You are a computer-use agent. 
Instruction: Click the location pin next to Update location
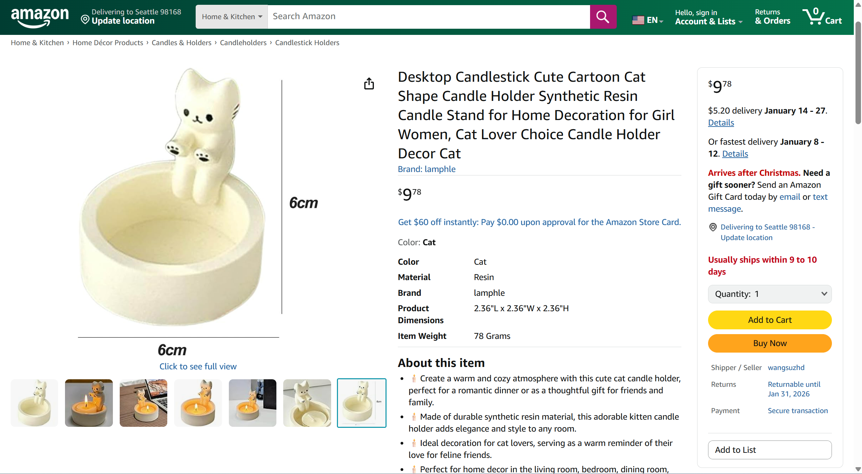[85, 20]
